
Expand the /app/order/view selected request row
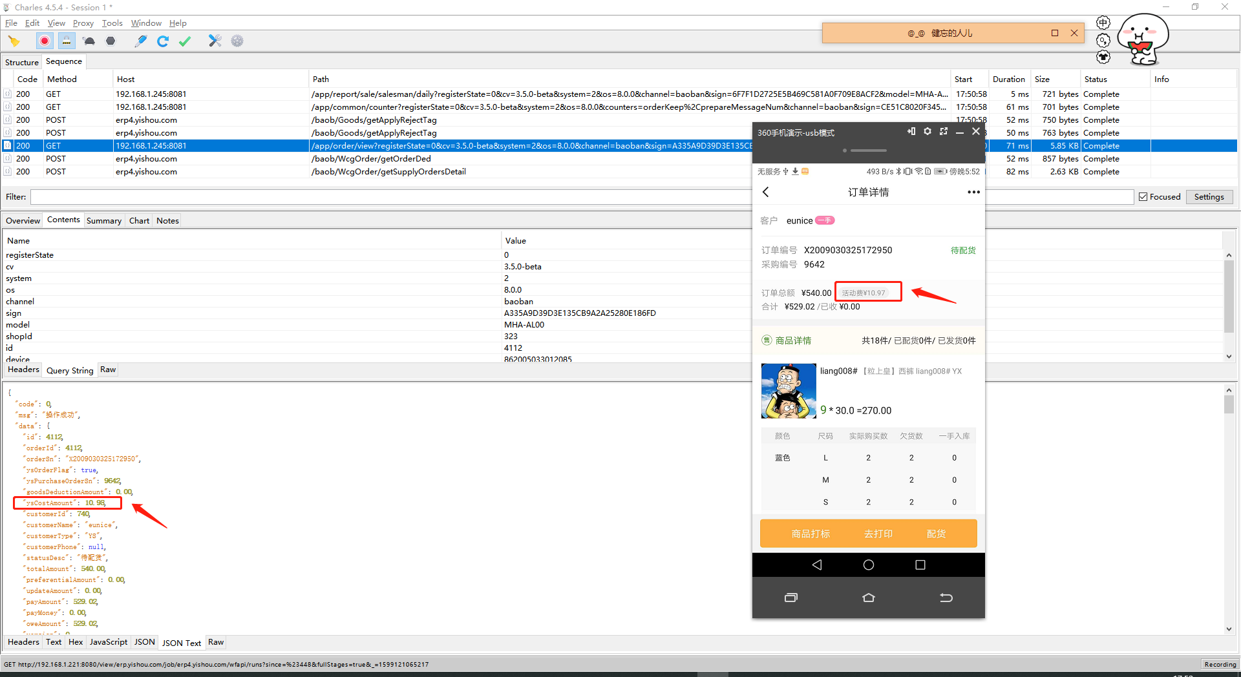click(x=8, y=146)
